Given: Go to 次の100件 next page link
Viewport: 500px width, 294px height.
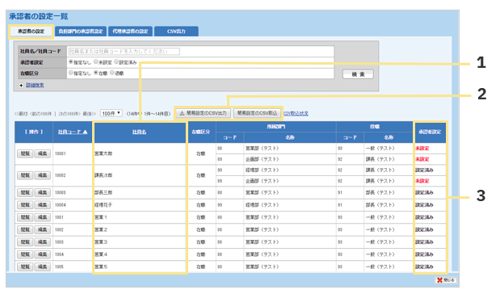Looking at the screenshot, I should click(x=69, y=114).
